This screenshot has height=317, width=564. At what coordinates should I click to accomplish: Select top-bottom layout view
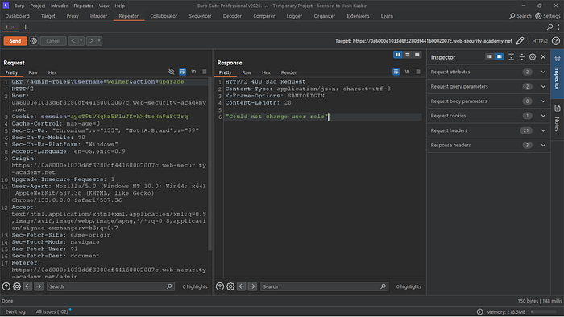[x=408, y=55]
